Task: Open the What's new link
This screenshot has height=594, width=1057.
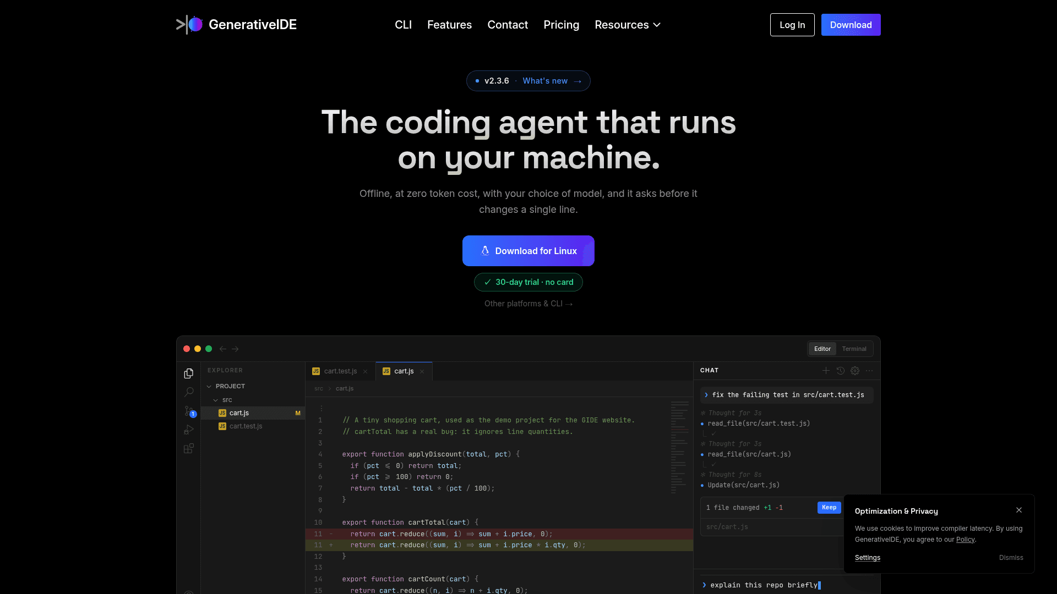Action: [x=552, y=81]
